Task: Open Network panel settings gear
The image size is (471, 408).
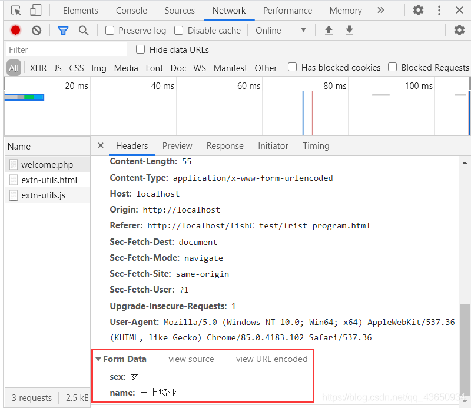Action: tap(459, 30)
